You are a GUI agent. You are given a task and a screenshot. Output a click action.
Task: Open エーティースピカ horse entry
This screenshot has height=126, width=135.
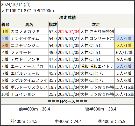click(27, 66)
